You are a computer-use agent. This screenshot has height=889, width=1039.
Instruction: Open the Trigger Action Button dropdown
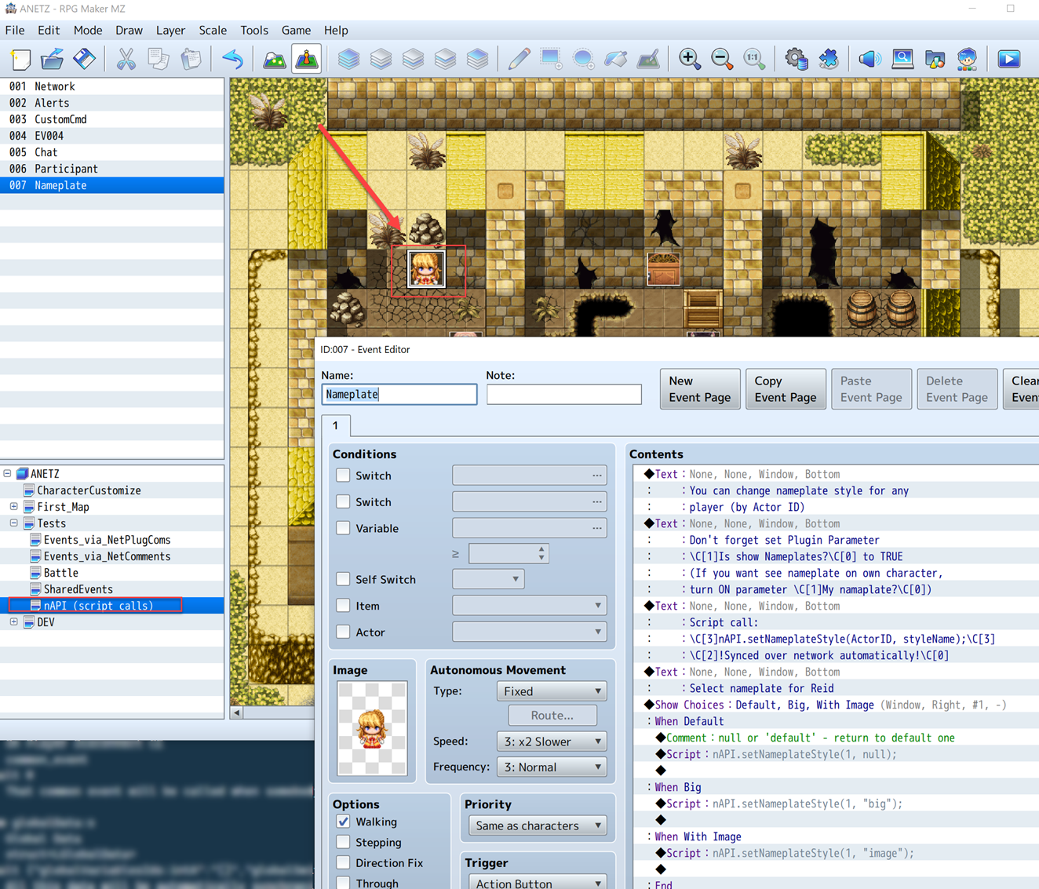(x=538, y=883)
